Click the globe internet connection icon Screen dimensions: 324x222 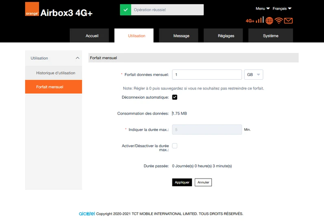pos(269,20)
